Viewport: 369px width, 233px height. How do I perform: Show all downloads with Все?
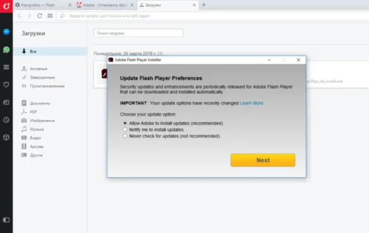(50, 51)
